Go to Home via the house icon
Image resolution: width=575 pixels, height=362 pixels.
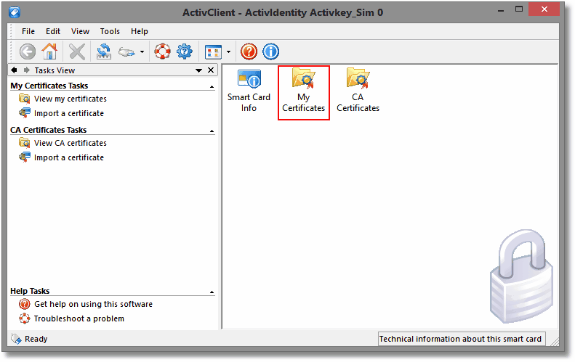click(49, 52)
